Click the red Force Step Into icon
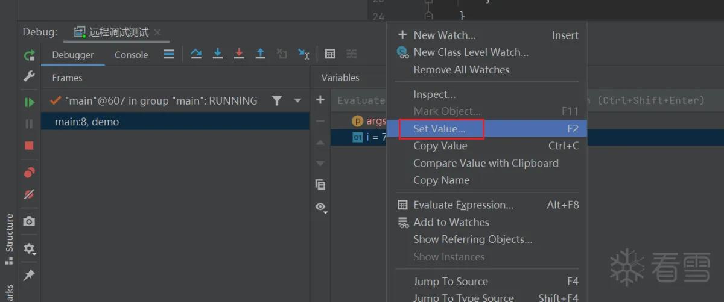Screen dimensions: 724x302 [x=239, y=54]
